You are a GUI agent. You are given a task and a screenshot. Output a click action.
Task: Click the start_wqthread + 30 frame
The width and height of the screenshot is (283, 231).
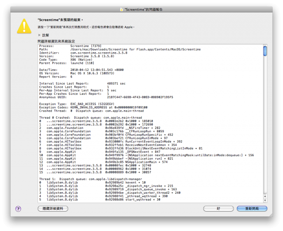[99, 200]
